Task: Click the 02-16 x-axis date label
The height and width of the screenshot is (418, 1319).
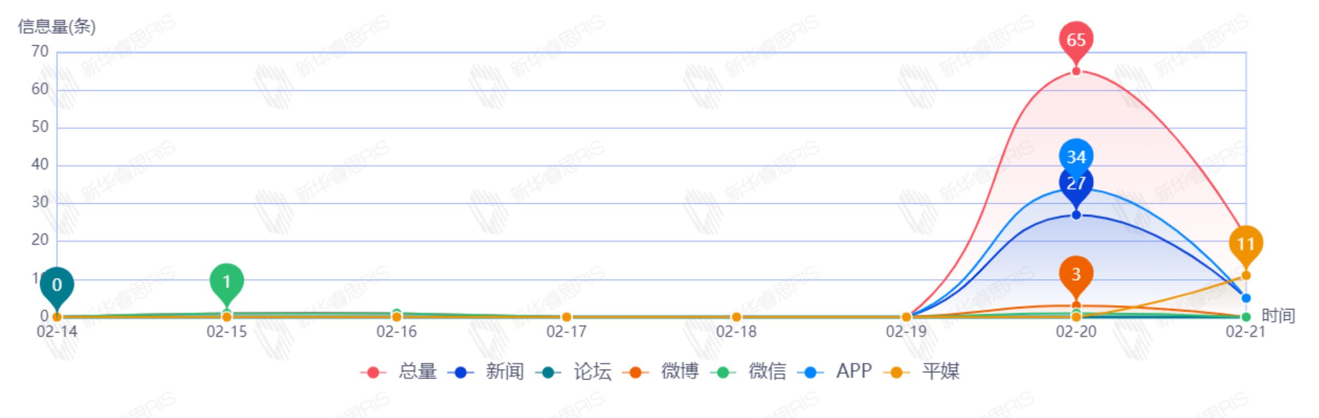Action: 396,332
